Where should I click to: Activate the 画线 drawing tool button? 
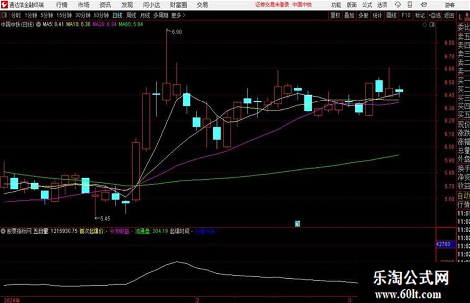click(392, 15)
